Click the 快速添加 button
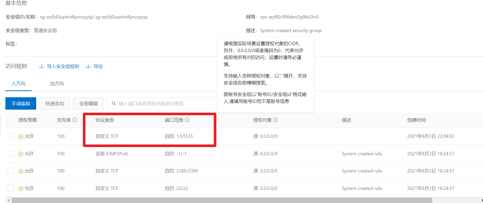This screenshot has height=203, width=483. click(x=55, y=103)
